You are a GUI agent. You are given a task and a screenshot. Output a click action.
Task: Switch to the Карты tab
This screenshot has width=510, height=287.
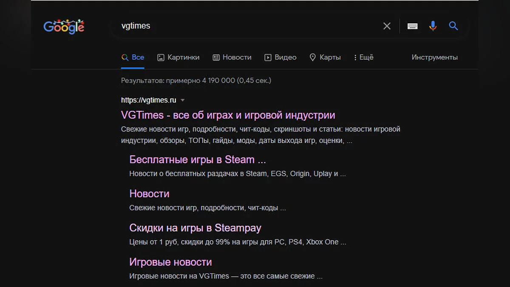click(x=325, y=57)
